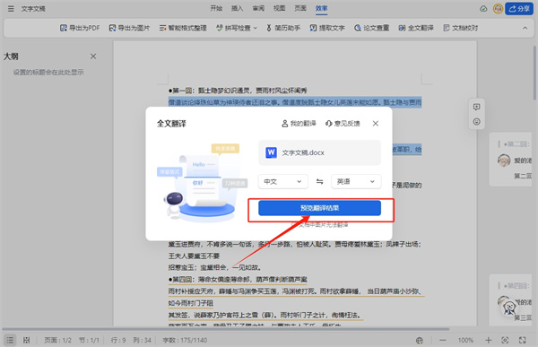The image size is (538, 347).
Task: Click the 第四回 heading line in document
Action: 238,280
